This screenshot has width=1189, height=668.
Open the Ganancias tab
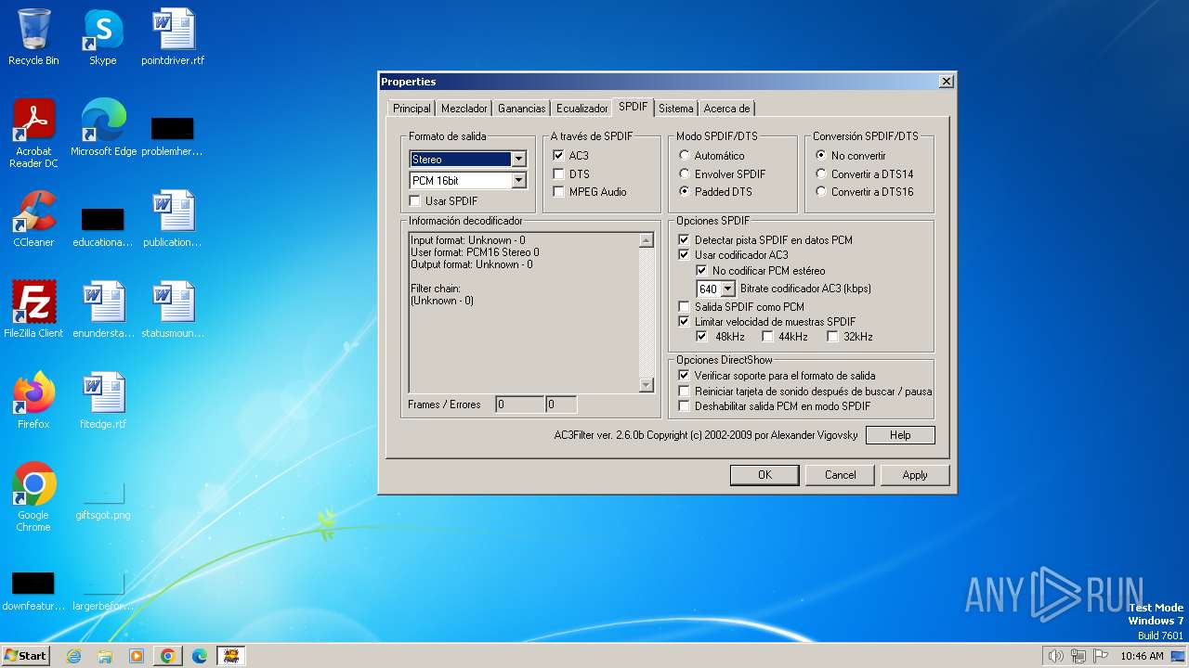click(x=521, y=109)
